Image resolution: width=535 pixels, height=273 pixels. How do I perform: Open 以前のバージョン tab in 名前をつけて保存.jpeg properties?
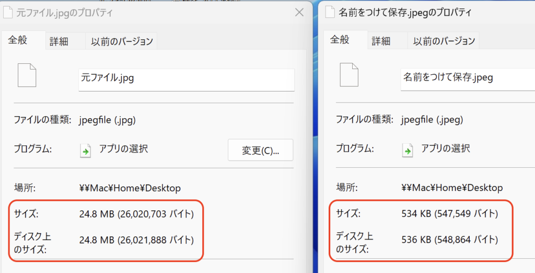click(443, 41)
